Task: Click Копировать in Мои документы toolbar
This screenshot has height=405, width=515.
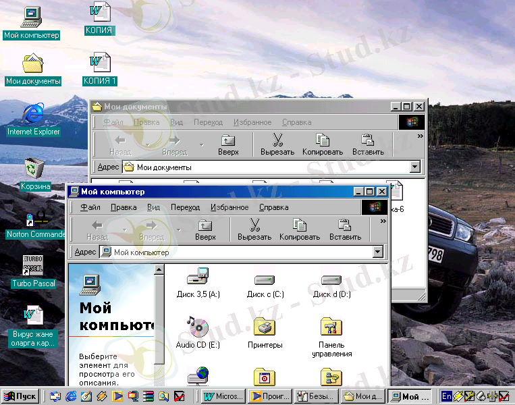Action: click(323, 144)
